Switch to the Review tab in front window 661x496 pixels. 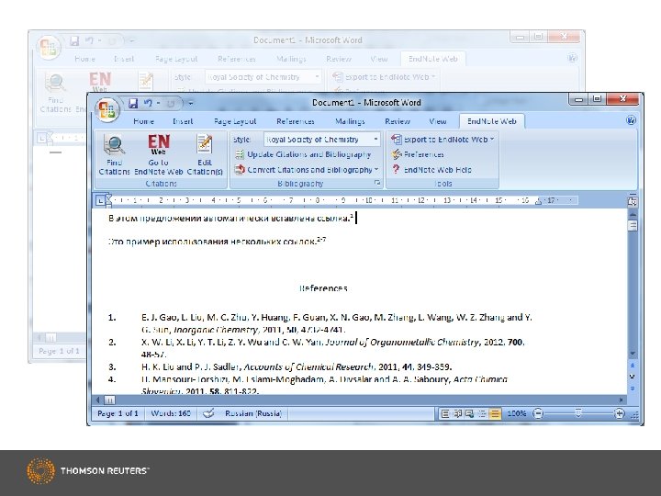click(x=398, y=121)
